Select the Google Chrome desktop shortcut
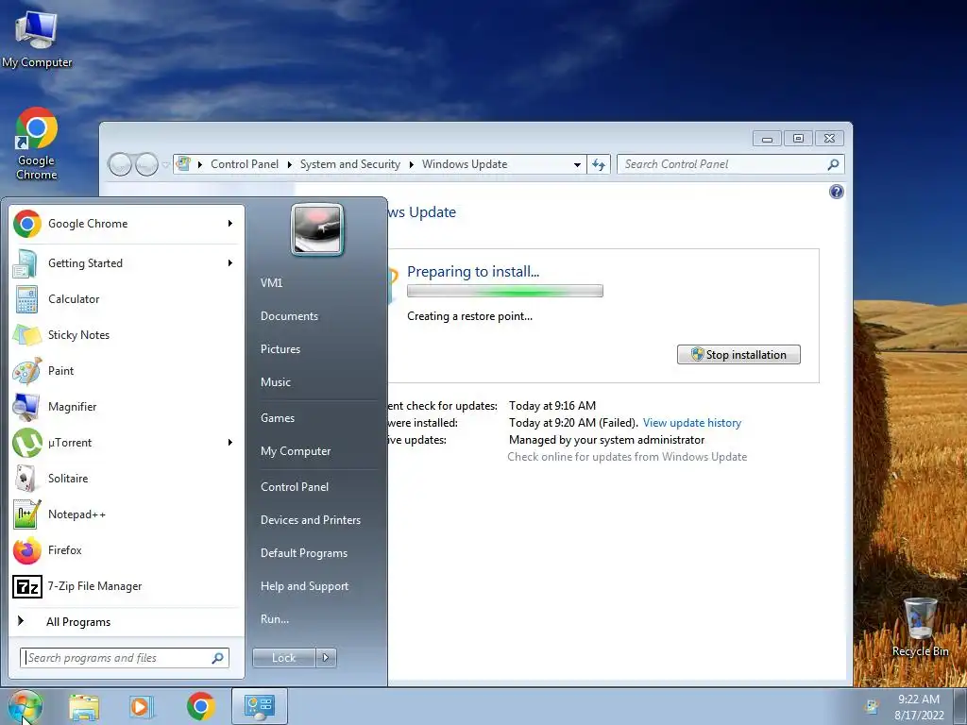 coord(37,143)
